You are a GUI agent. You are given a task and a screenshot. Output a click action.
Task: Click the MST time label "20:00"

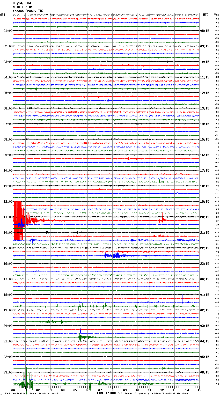(x=8, y=326)
